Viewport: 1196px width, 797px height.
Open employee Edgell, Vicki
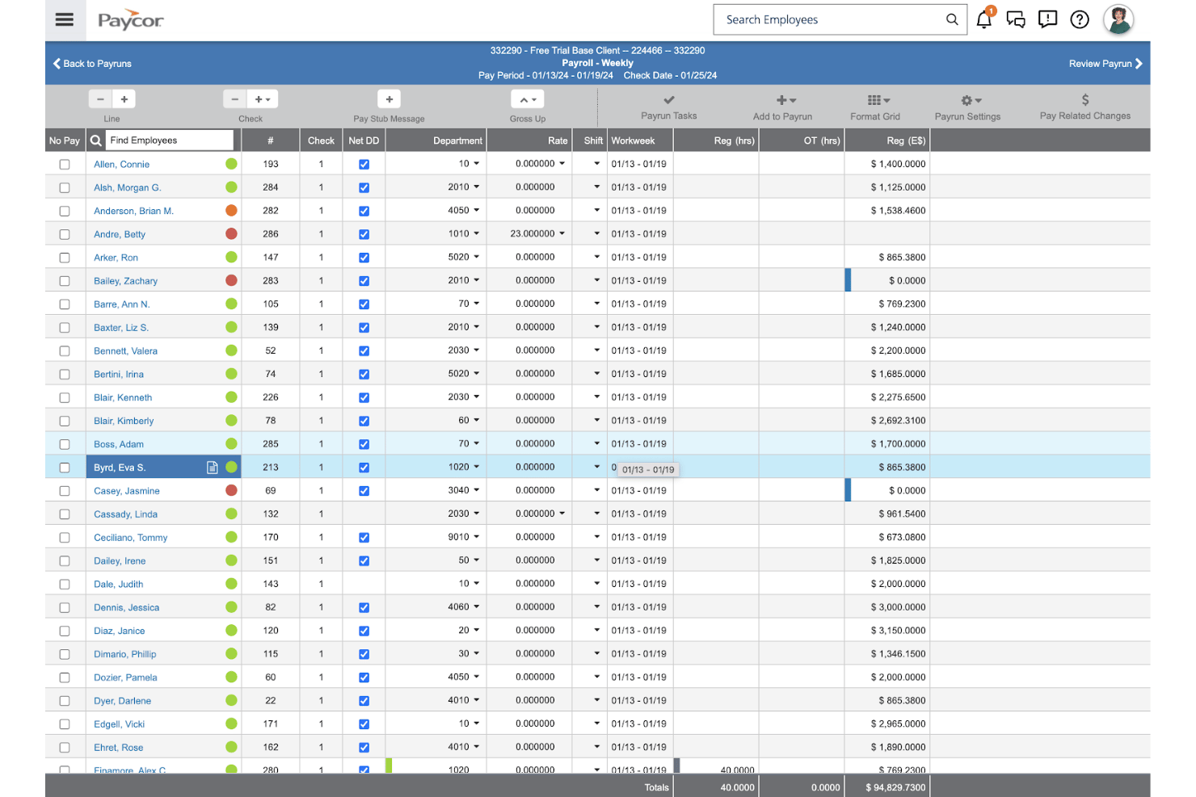point(120,724)
